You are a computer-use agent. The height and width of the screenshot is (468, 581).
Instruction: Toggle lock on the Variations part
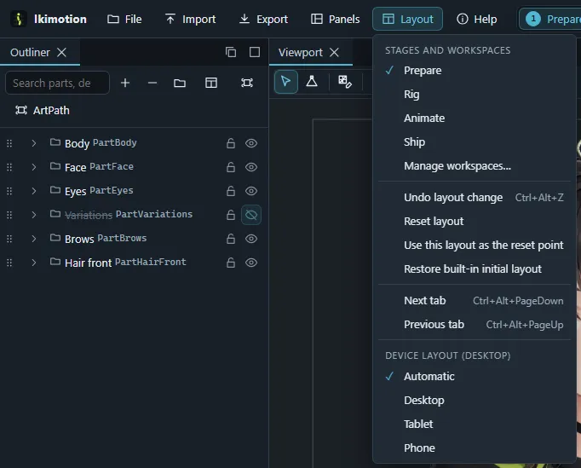tap(231, 215)
